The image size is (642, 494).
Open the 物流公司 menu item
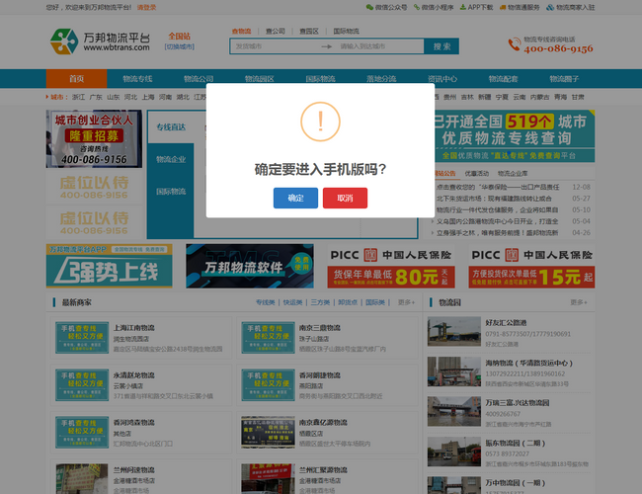click(x=199, y=79)
